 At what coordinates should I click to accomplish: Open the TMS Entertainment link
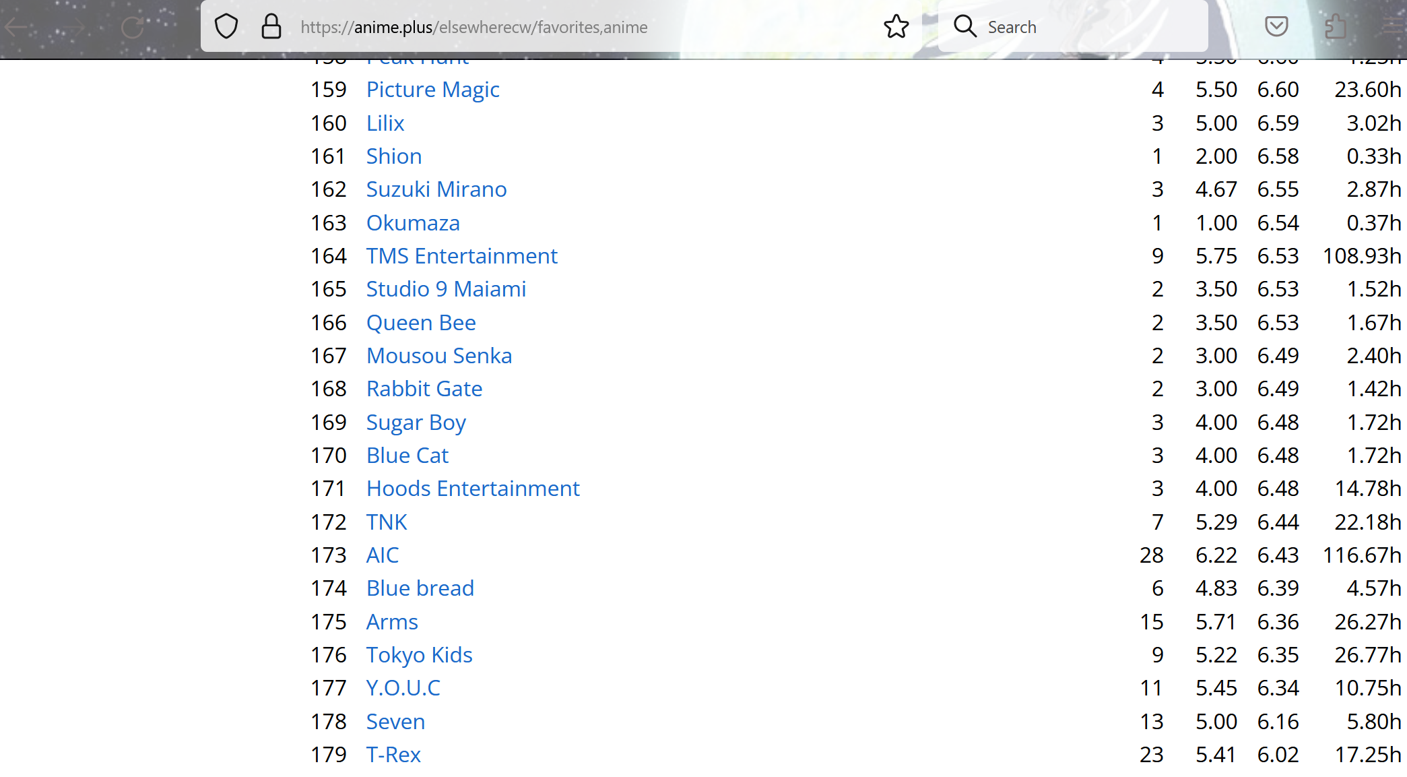pyautogui.click(x=462, y=256)
